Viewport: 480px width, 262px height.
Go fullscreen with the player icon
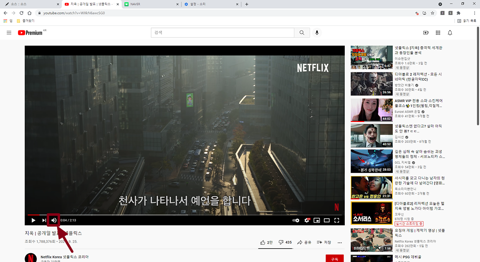pyautogui.click(x=337, y=220)
